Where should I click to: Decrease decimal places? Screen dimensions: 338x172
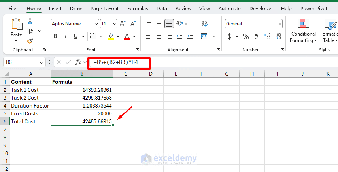click(x=278, y=36)
